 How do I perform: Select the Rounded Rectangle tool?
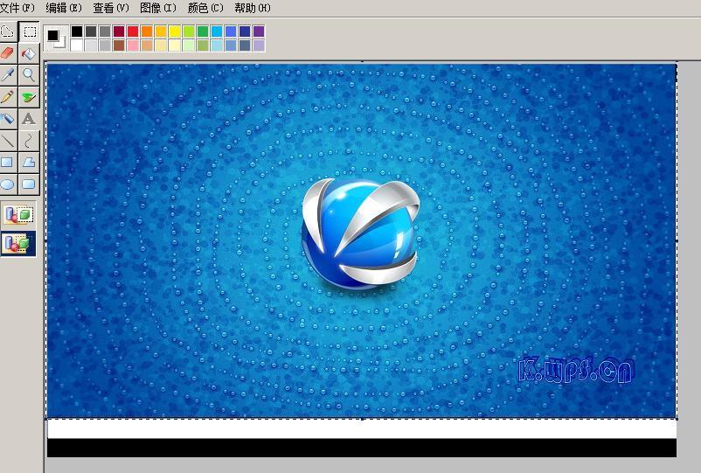pos(29,184)
